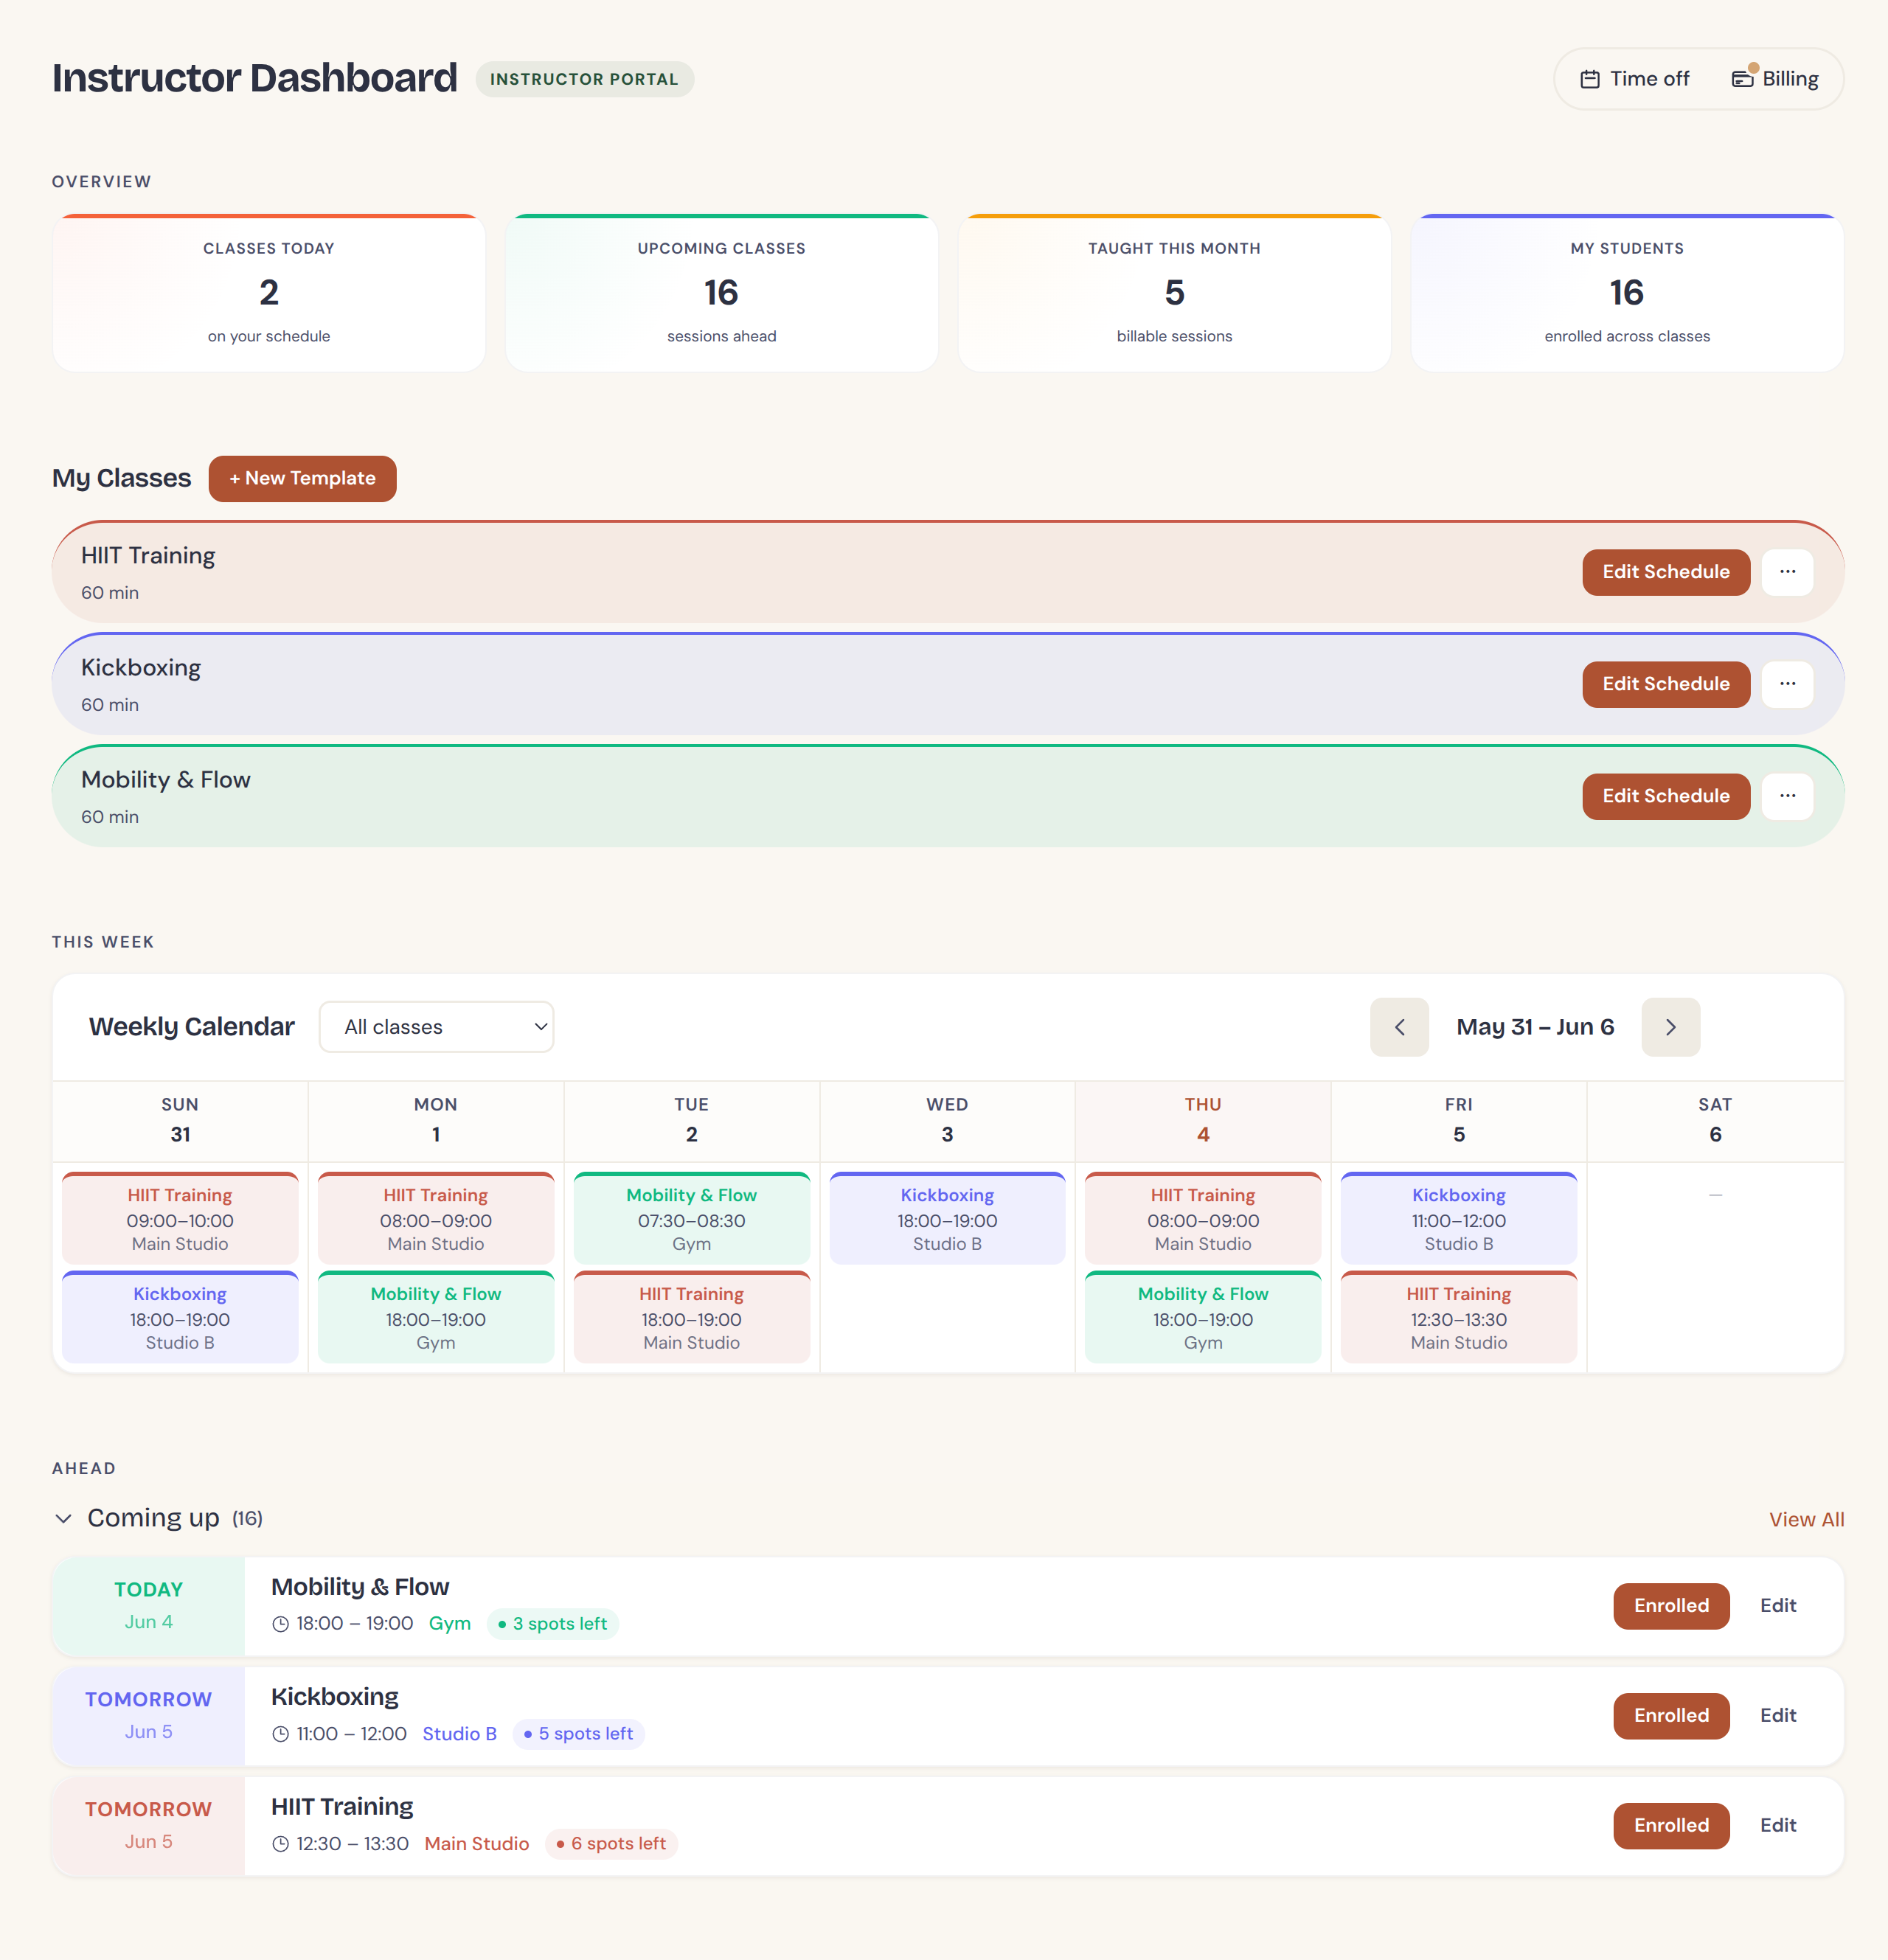
Task: Open the Time off calendar link
Action: [1634, 79]
